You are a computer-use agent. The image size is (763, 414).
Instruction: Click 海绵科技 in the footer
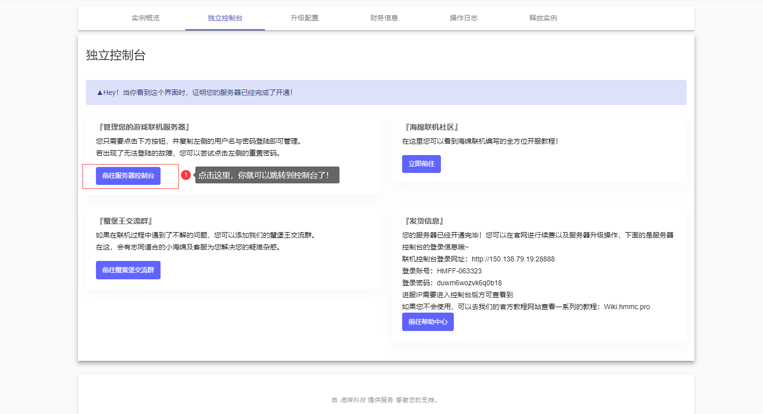click(353, 400)
